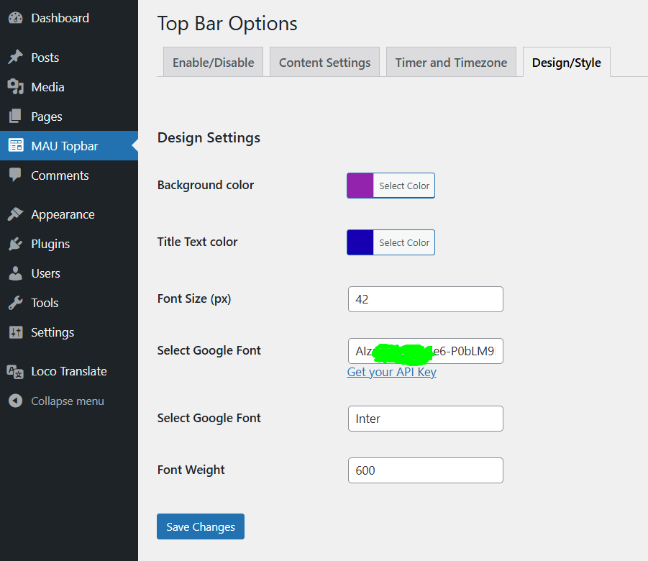Click the Appearance paintbrush icon
Screen dimensions: 648x561
[x=16, y=214]
